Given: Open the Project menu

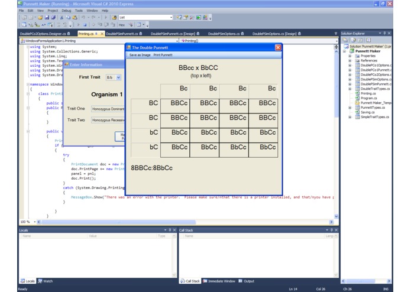Looking at the screenshot, I should click(53, 11).
